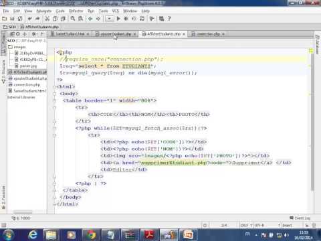Switch to the connection.php editor tab
The height and width of the screenshot is (241, 321).
click(208, 34)
